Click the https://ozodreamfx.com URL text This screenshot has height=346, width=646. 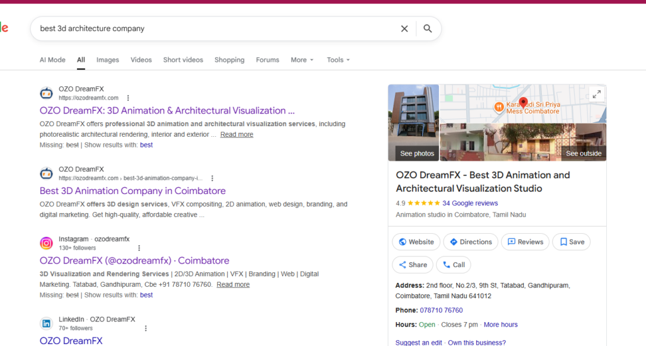click(x=88, y=98)
